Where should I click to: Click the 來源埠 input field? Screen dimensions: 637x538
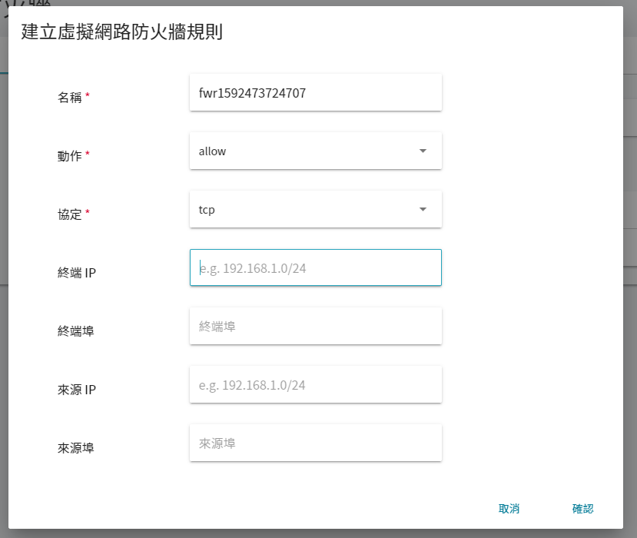pyautogui.click(x=315, y=443)
